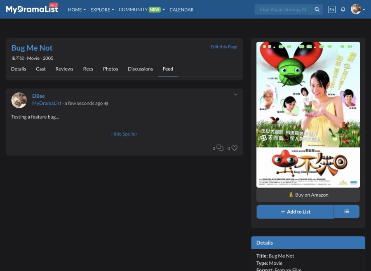371x271 pixels.
Task: Expand the COMMUNITY dropdown menu
Action: coord(142,10)
